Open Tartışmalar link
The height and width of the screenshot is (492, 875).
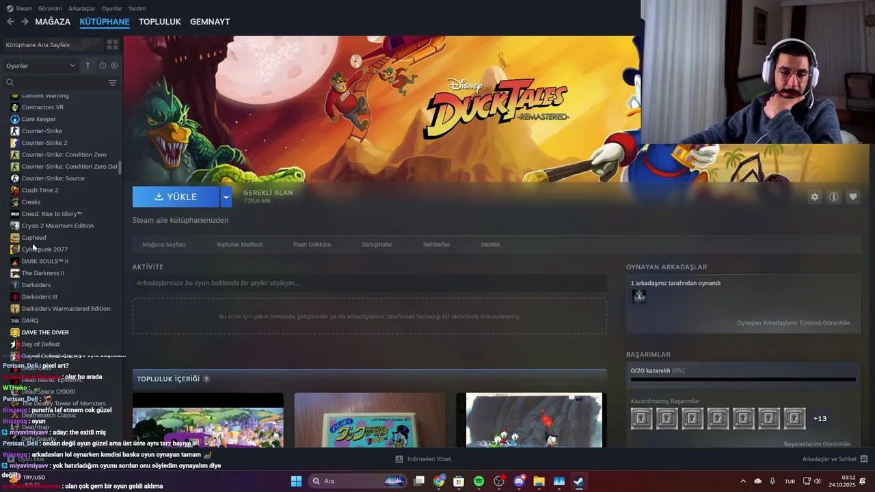pyautogui.click(x=377, y=244)
